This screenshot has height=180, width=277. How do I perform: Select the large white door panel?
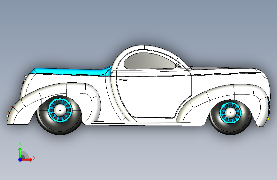pyautogui.click(x=154, y=96)
